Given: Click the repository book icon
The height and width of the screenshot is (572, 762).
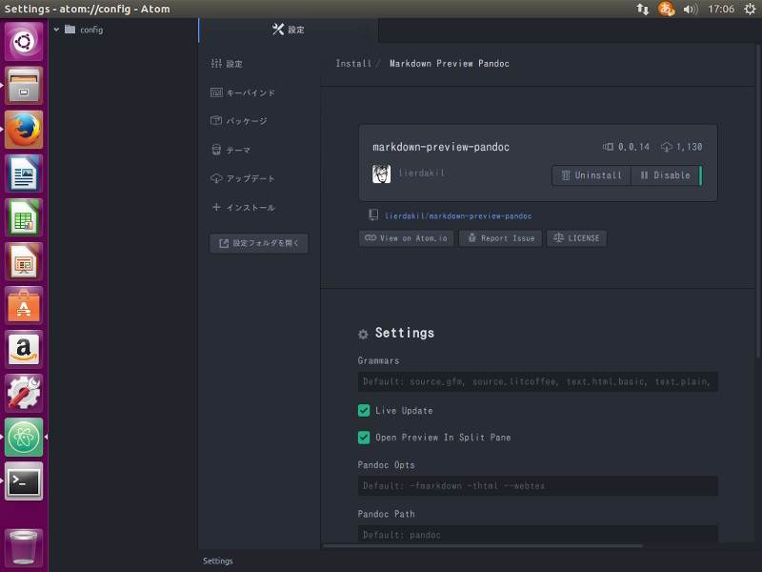Looking at the screenshot, I should pyautogui.click(x=373, y=215).
